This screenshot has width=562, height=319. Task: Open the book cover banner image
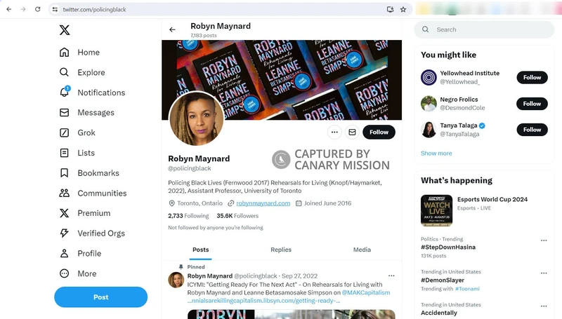[x=282, y=80]
